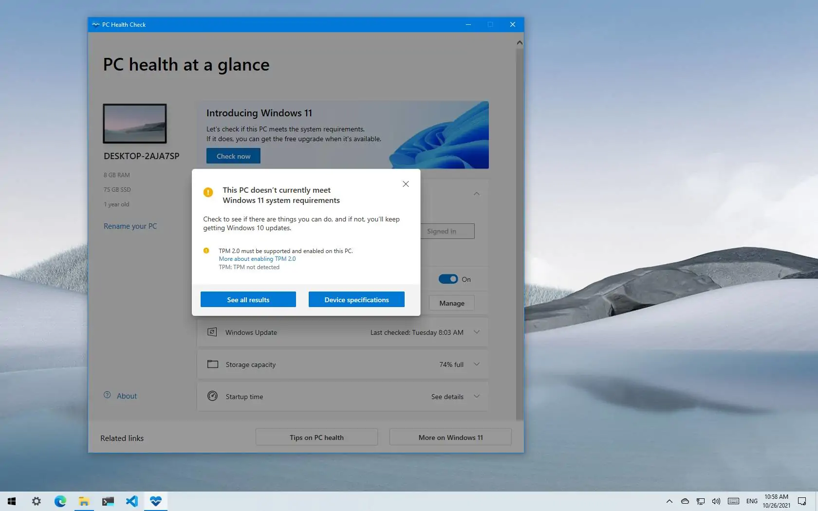Image resolution: width=818 pixels, height=511 pixels.
Task: Collapse the section with the up chevron
Action: [x=477, y=194]
